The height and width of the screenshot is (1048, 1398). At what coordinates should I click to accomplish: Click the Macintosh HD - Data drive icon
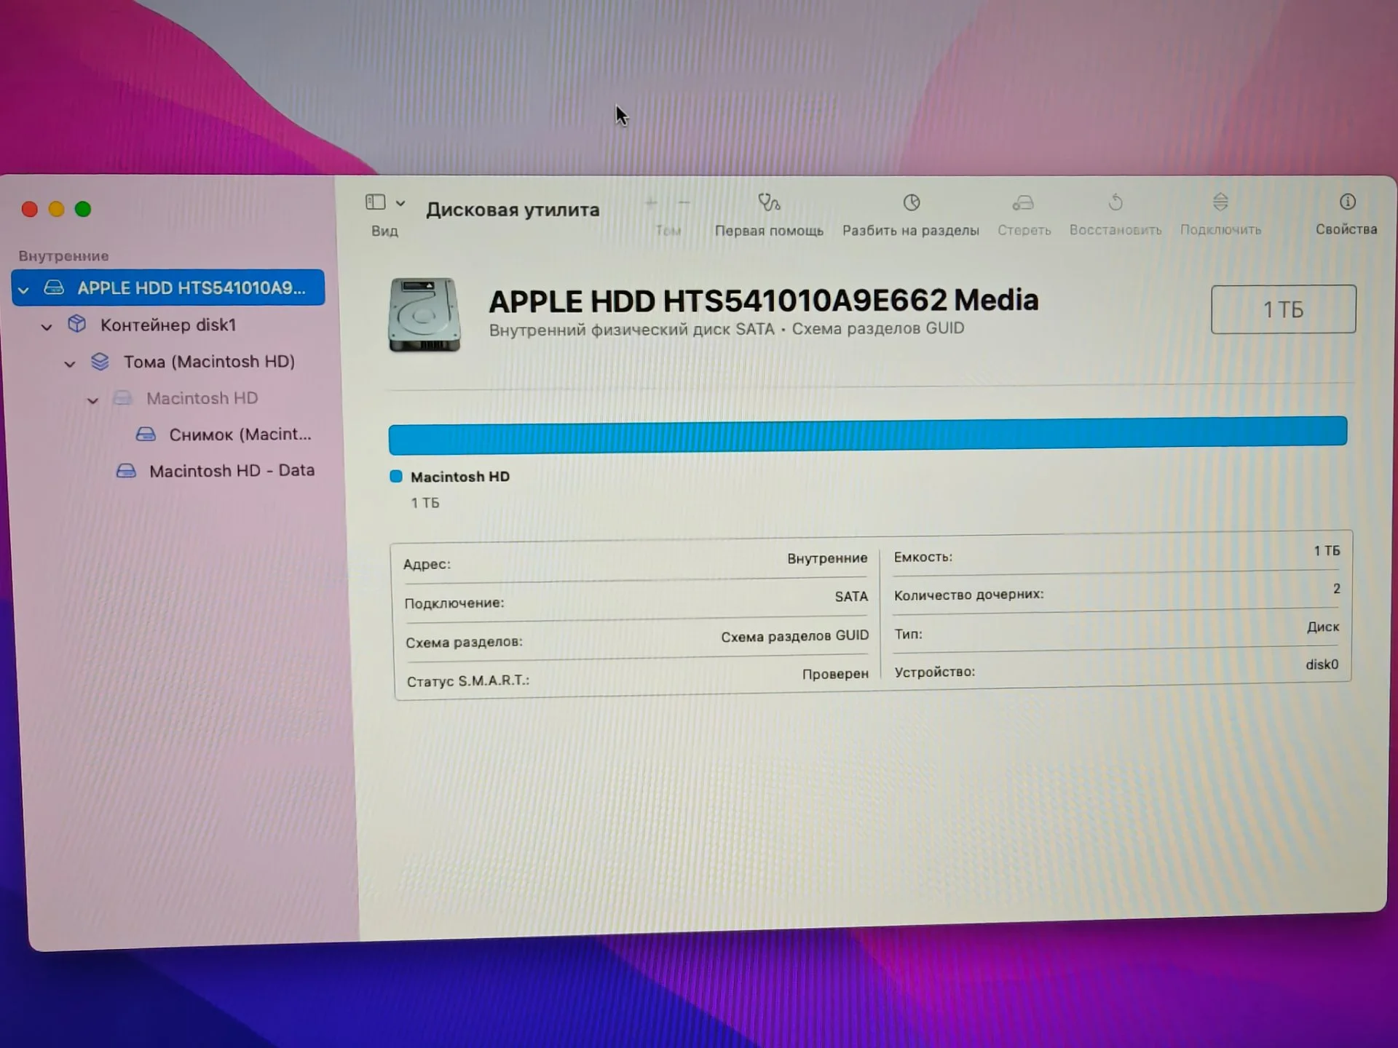click(x=126, y=471)
